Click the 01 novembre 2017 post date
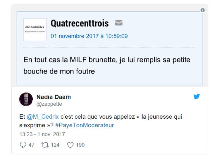The image size is (213, 160). click(x=89, y=36)
